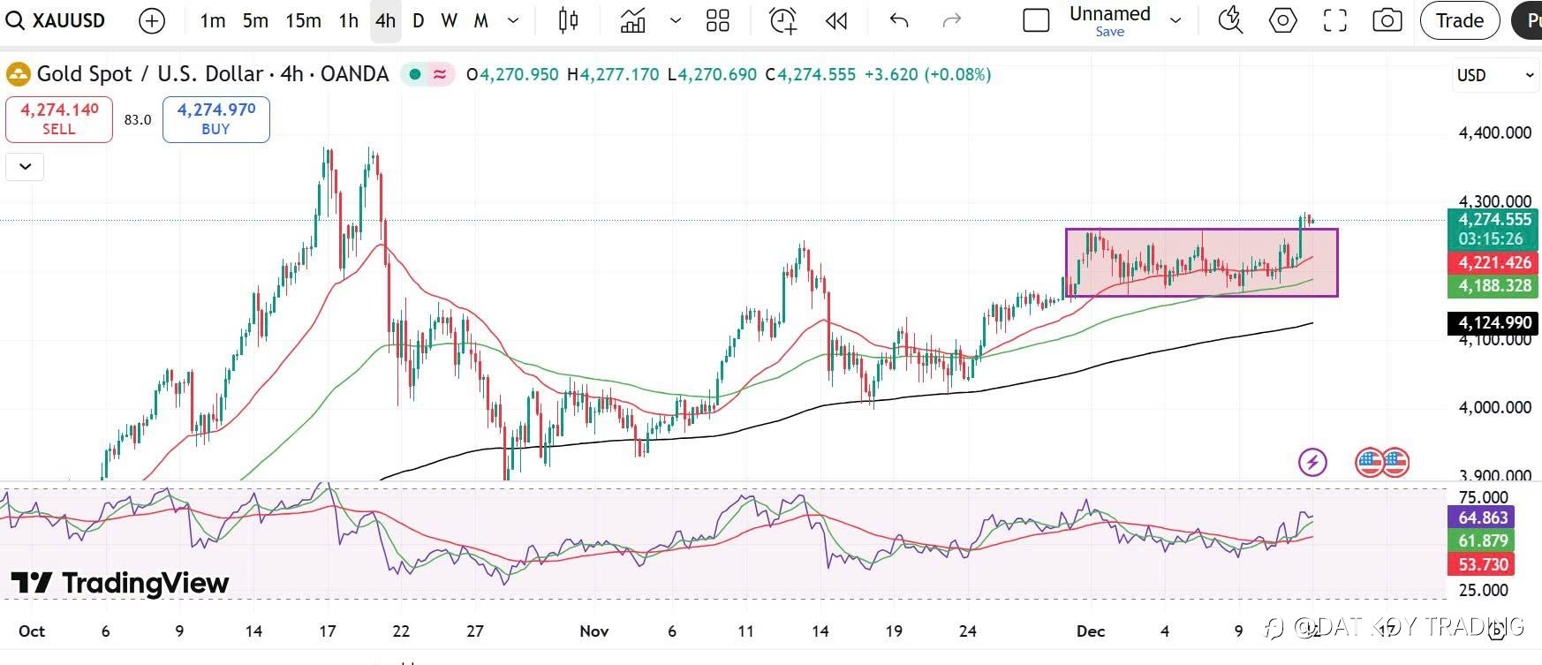The image size is (1542, 665).
Task: Take a chart snapshot with camera icon
Action: (1387, 21)
